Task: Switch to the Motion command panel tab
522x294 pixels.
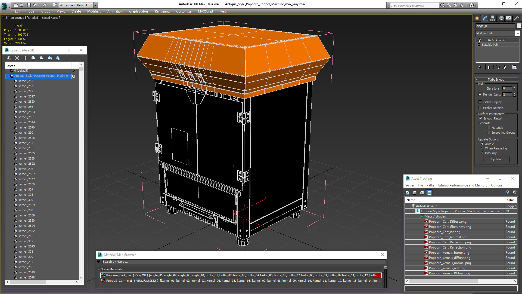Action: 501,18
